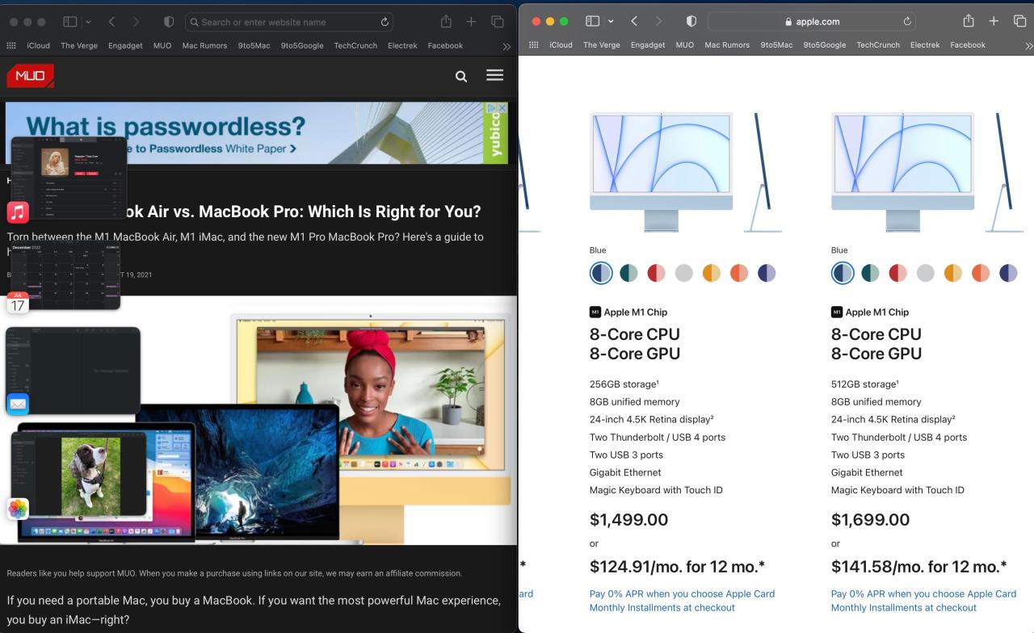1034x633 pixels.
Task: Expand sidebar dropdown arrow in left Safari window
Action: (x=88, y=22)
